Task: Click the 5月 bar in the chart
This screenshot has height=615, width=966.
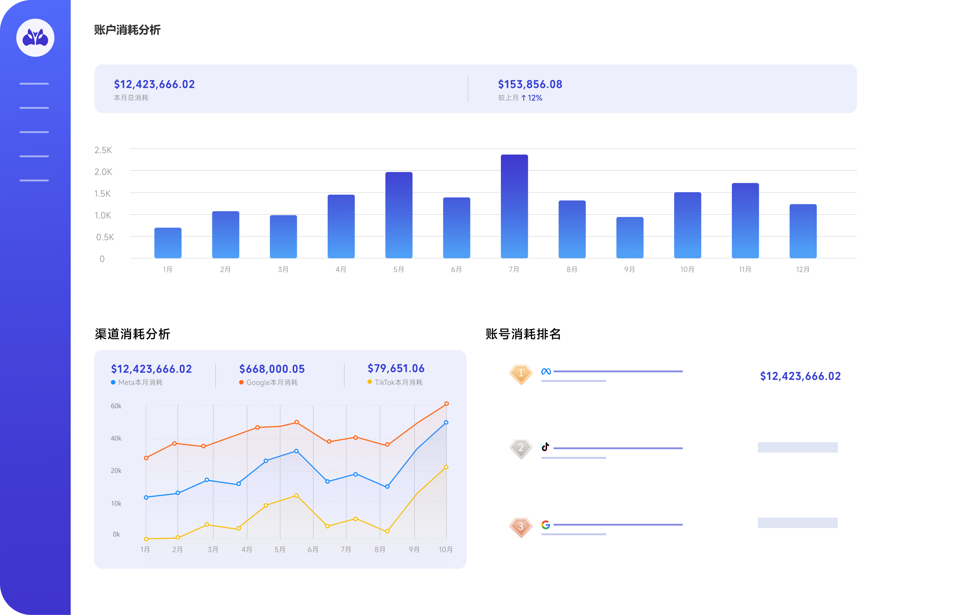Action: (399, 215)
